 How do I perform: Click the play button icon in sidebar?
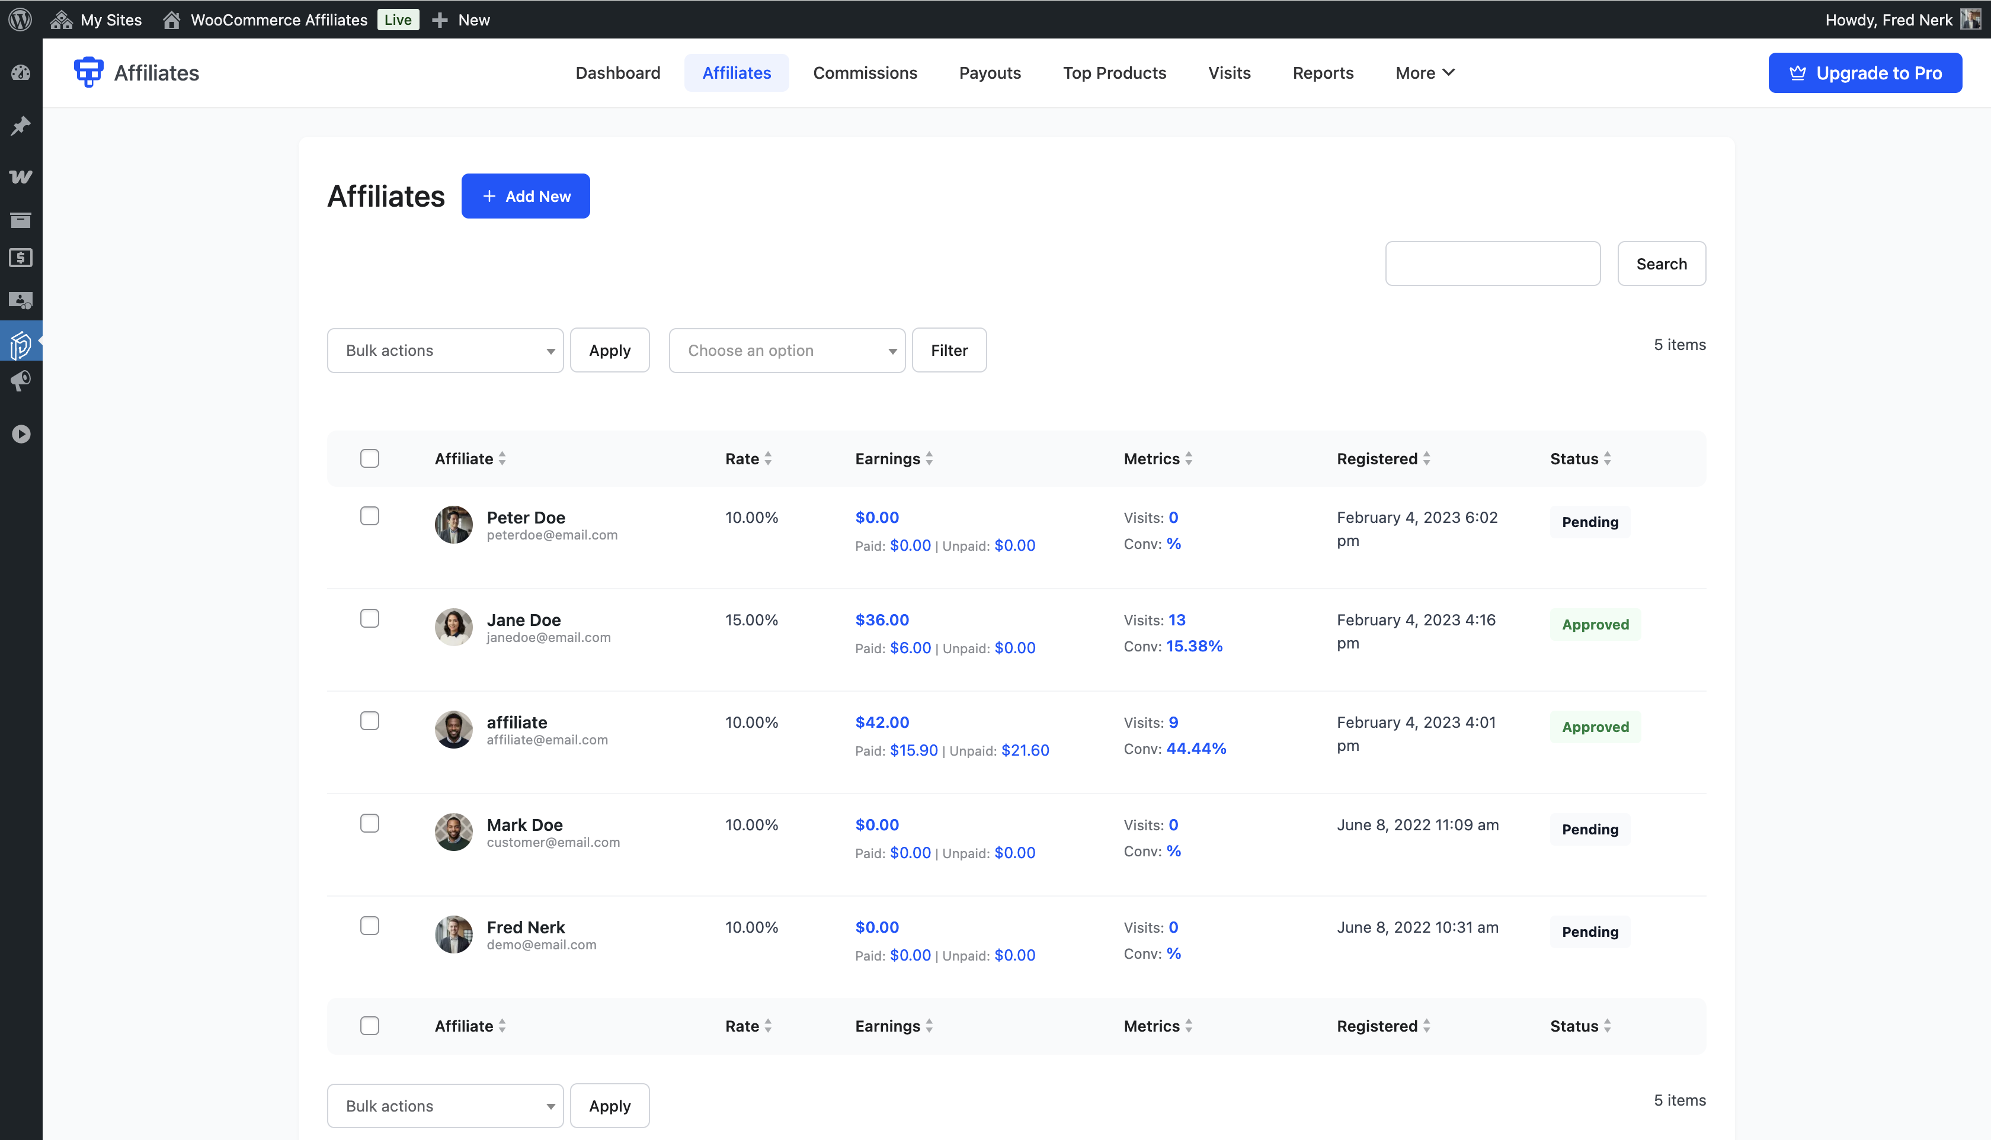[21, 433]
